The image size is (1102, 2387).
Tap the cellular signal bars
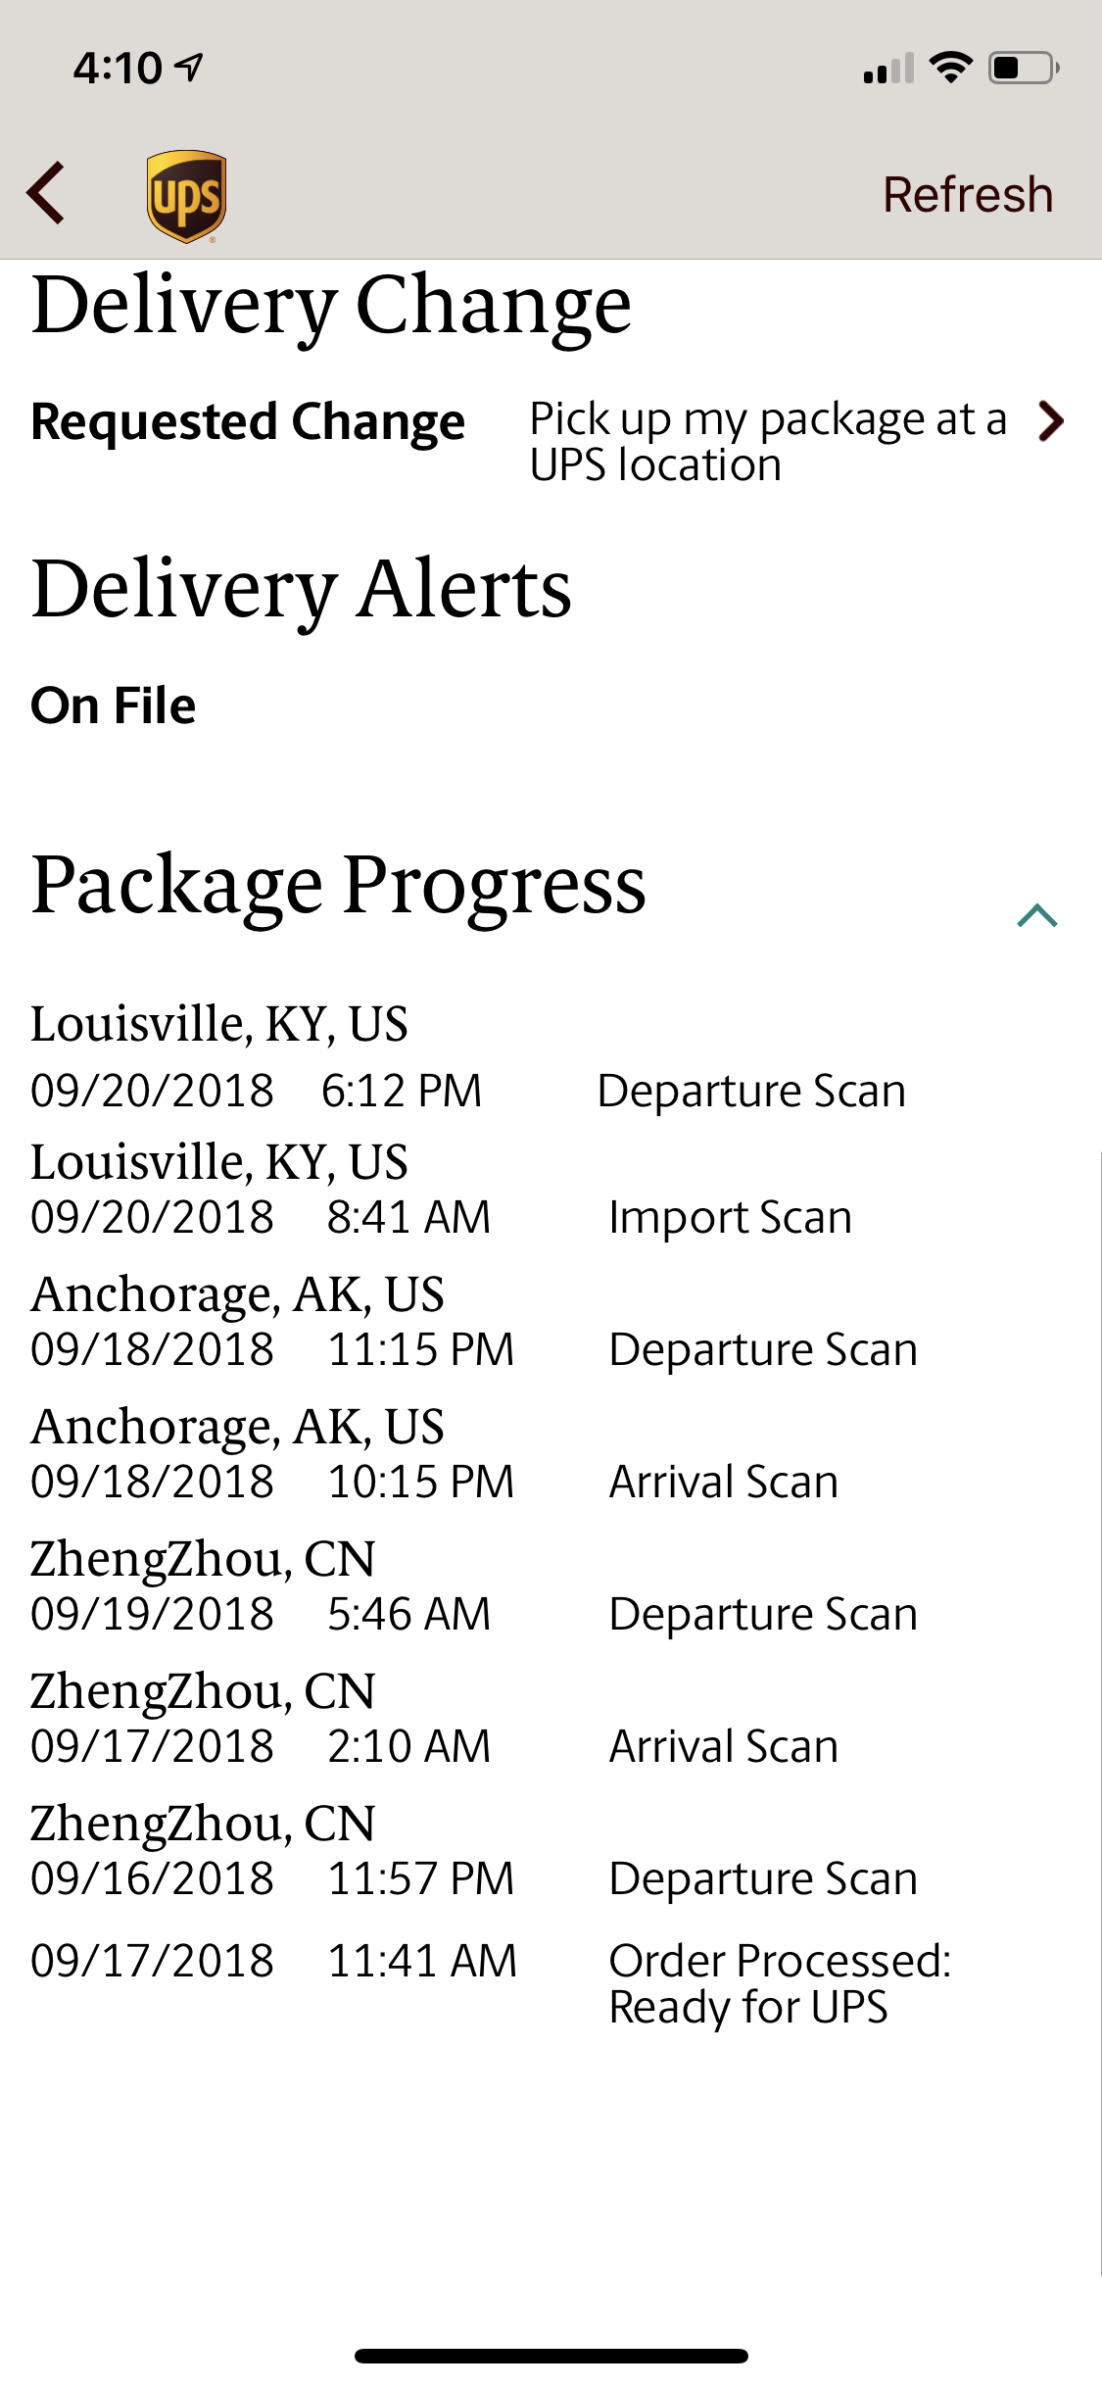pos(888,68)
